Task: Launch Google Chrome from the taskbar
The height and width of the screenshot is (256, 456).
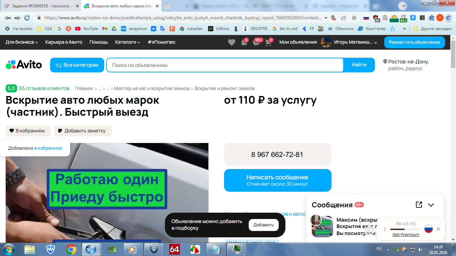Action: coord(71,249)
